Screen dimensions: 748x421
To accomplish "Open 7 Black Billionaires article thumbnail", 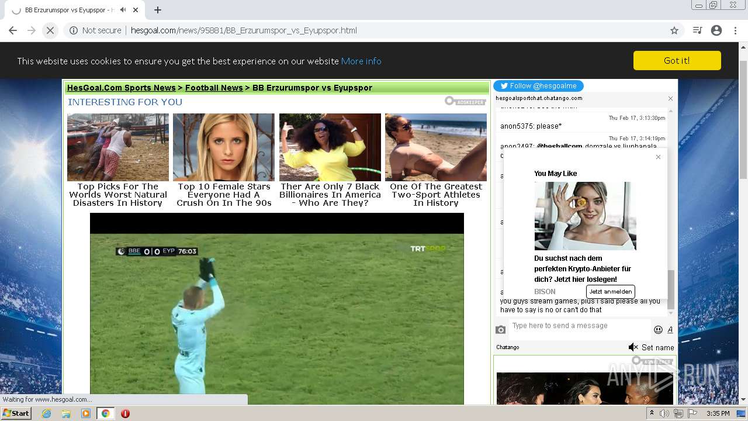I will click(330, 147).
